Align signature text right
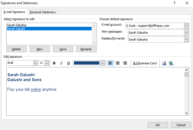The width and height of the screenshot is (193, 130). [x=125, y=63]
